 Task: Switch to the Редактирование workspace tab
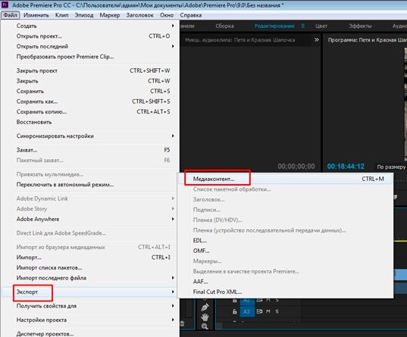pos(274,26)
